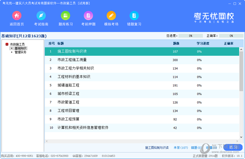Click QQ客服 number 294471609
The image size is (245, 159).
point(91,156)
